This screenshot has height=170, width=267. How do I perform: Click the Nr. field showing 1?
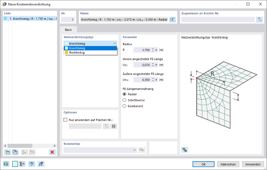coord(68,20)
